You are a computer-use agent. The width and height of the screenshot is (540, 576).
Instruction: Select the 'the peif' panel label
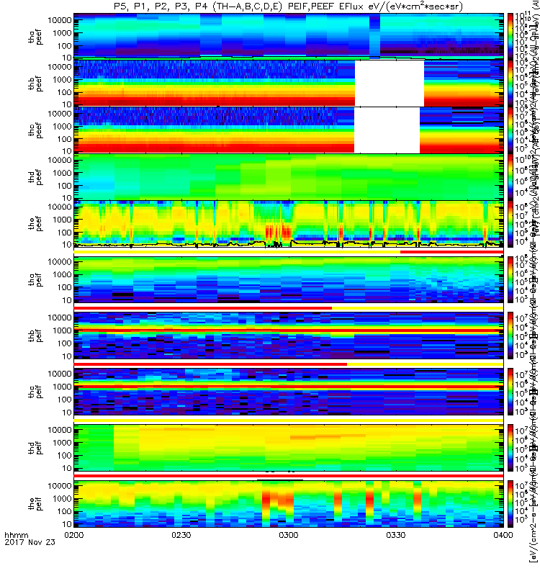[x=35, y=503]
